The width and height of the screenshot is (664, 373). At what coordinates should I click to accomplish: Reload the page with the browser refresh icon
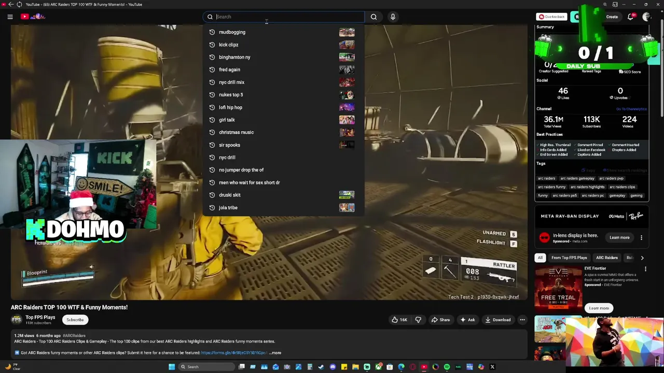[19, 4]
